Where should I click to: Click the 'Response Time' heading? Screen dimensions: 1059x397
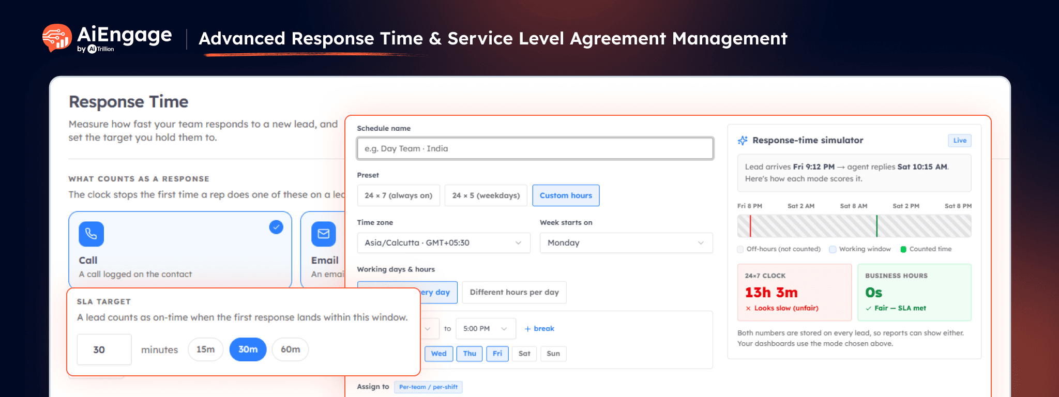coord(129,102)
